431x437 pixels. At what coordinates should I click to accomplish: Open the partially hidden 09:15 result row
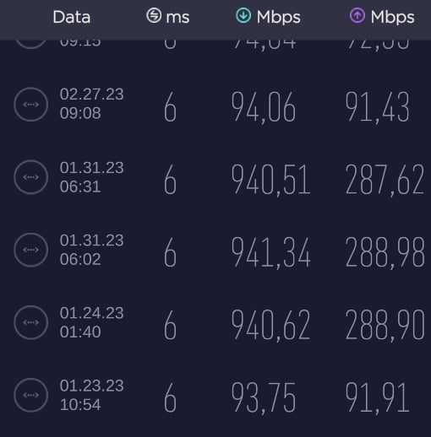coord(215,45)
